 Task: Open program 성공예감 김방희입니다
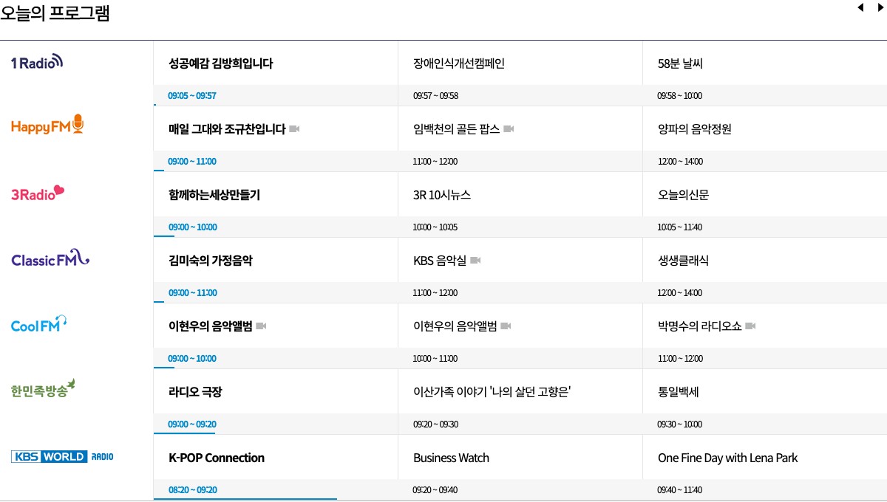(221, 63)
